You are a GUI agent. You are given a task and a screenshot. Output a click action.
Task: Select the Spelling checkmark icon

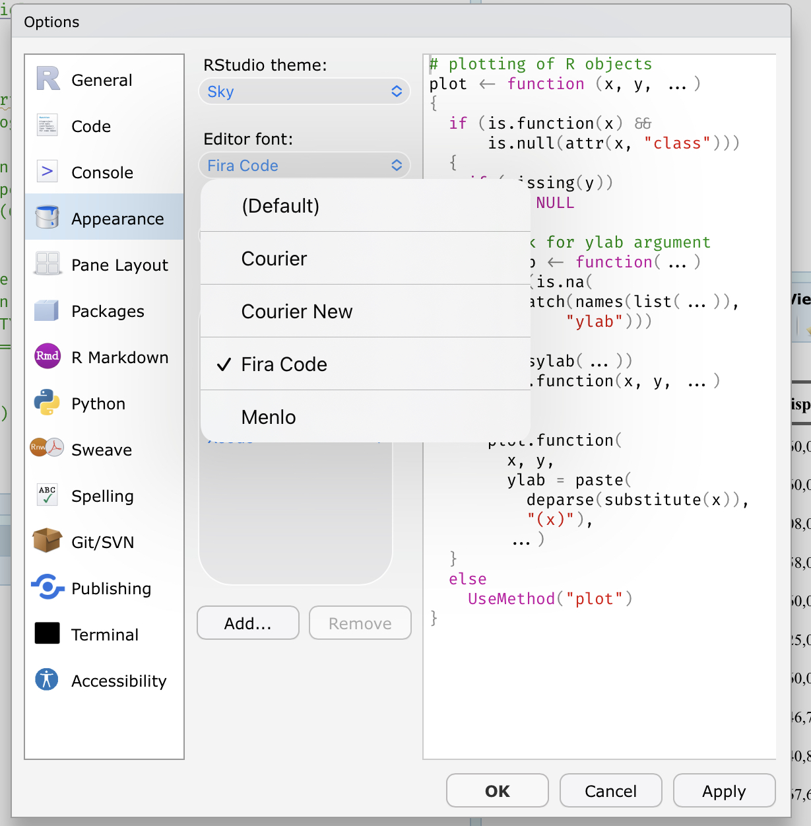pos(46,495)
